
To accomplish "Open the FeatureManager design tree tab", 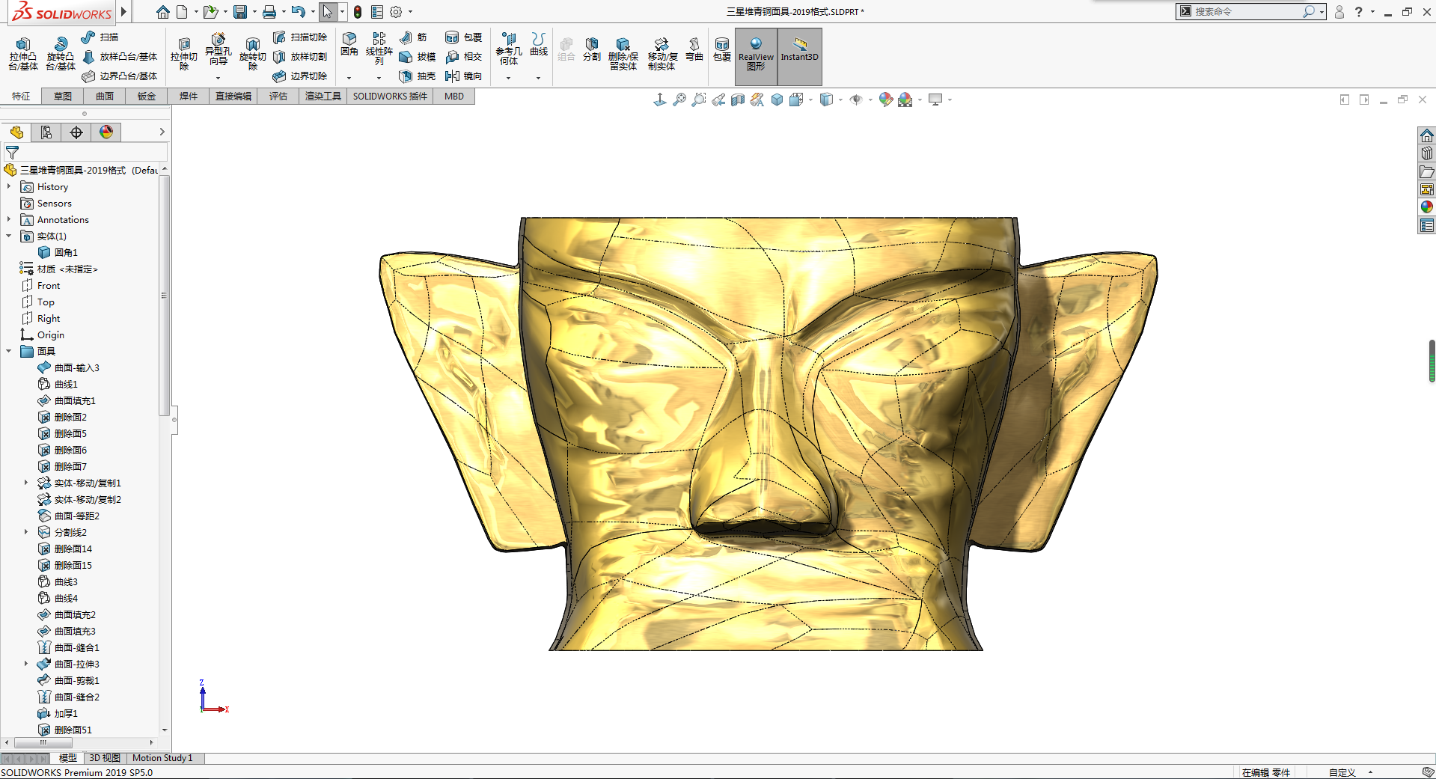I will pyautogui.click(x=16, y=132).
